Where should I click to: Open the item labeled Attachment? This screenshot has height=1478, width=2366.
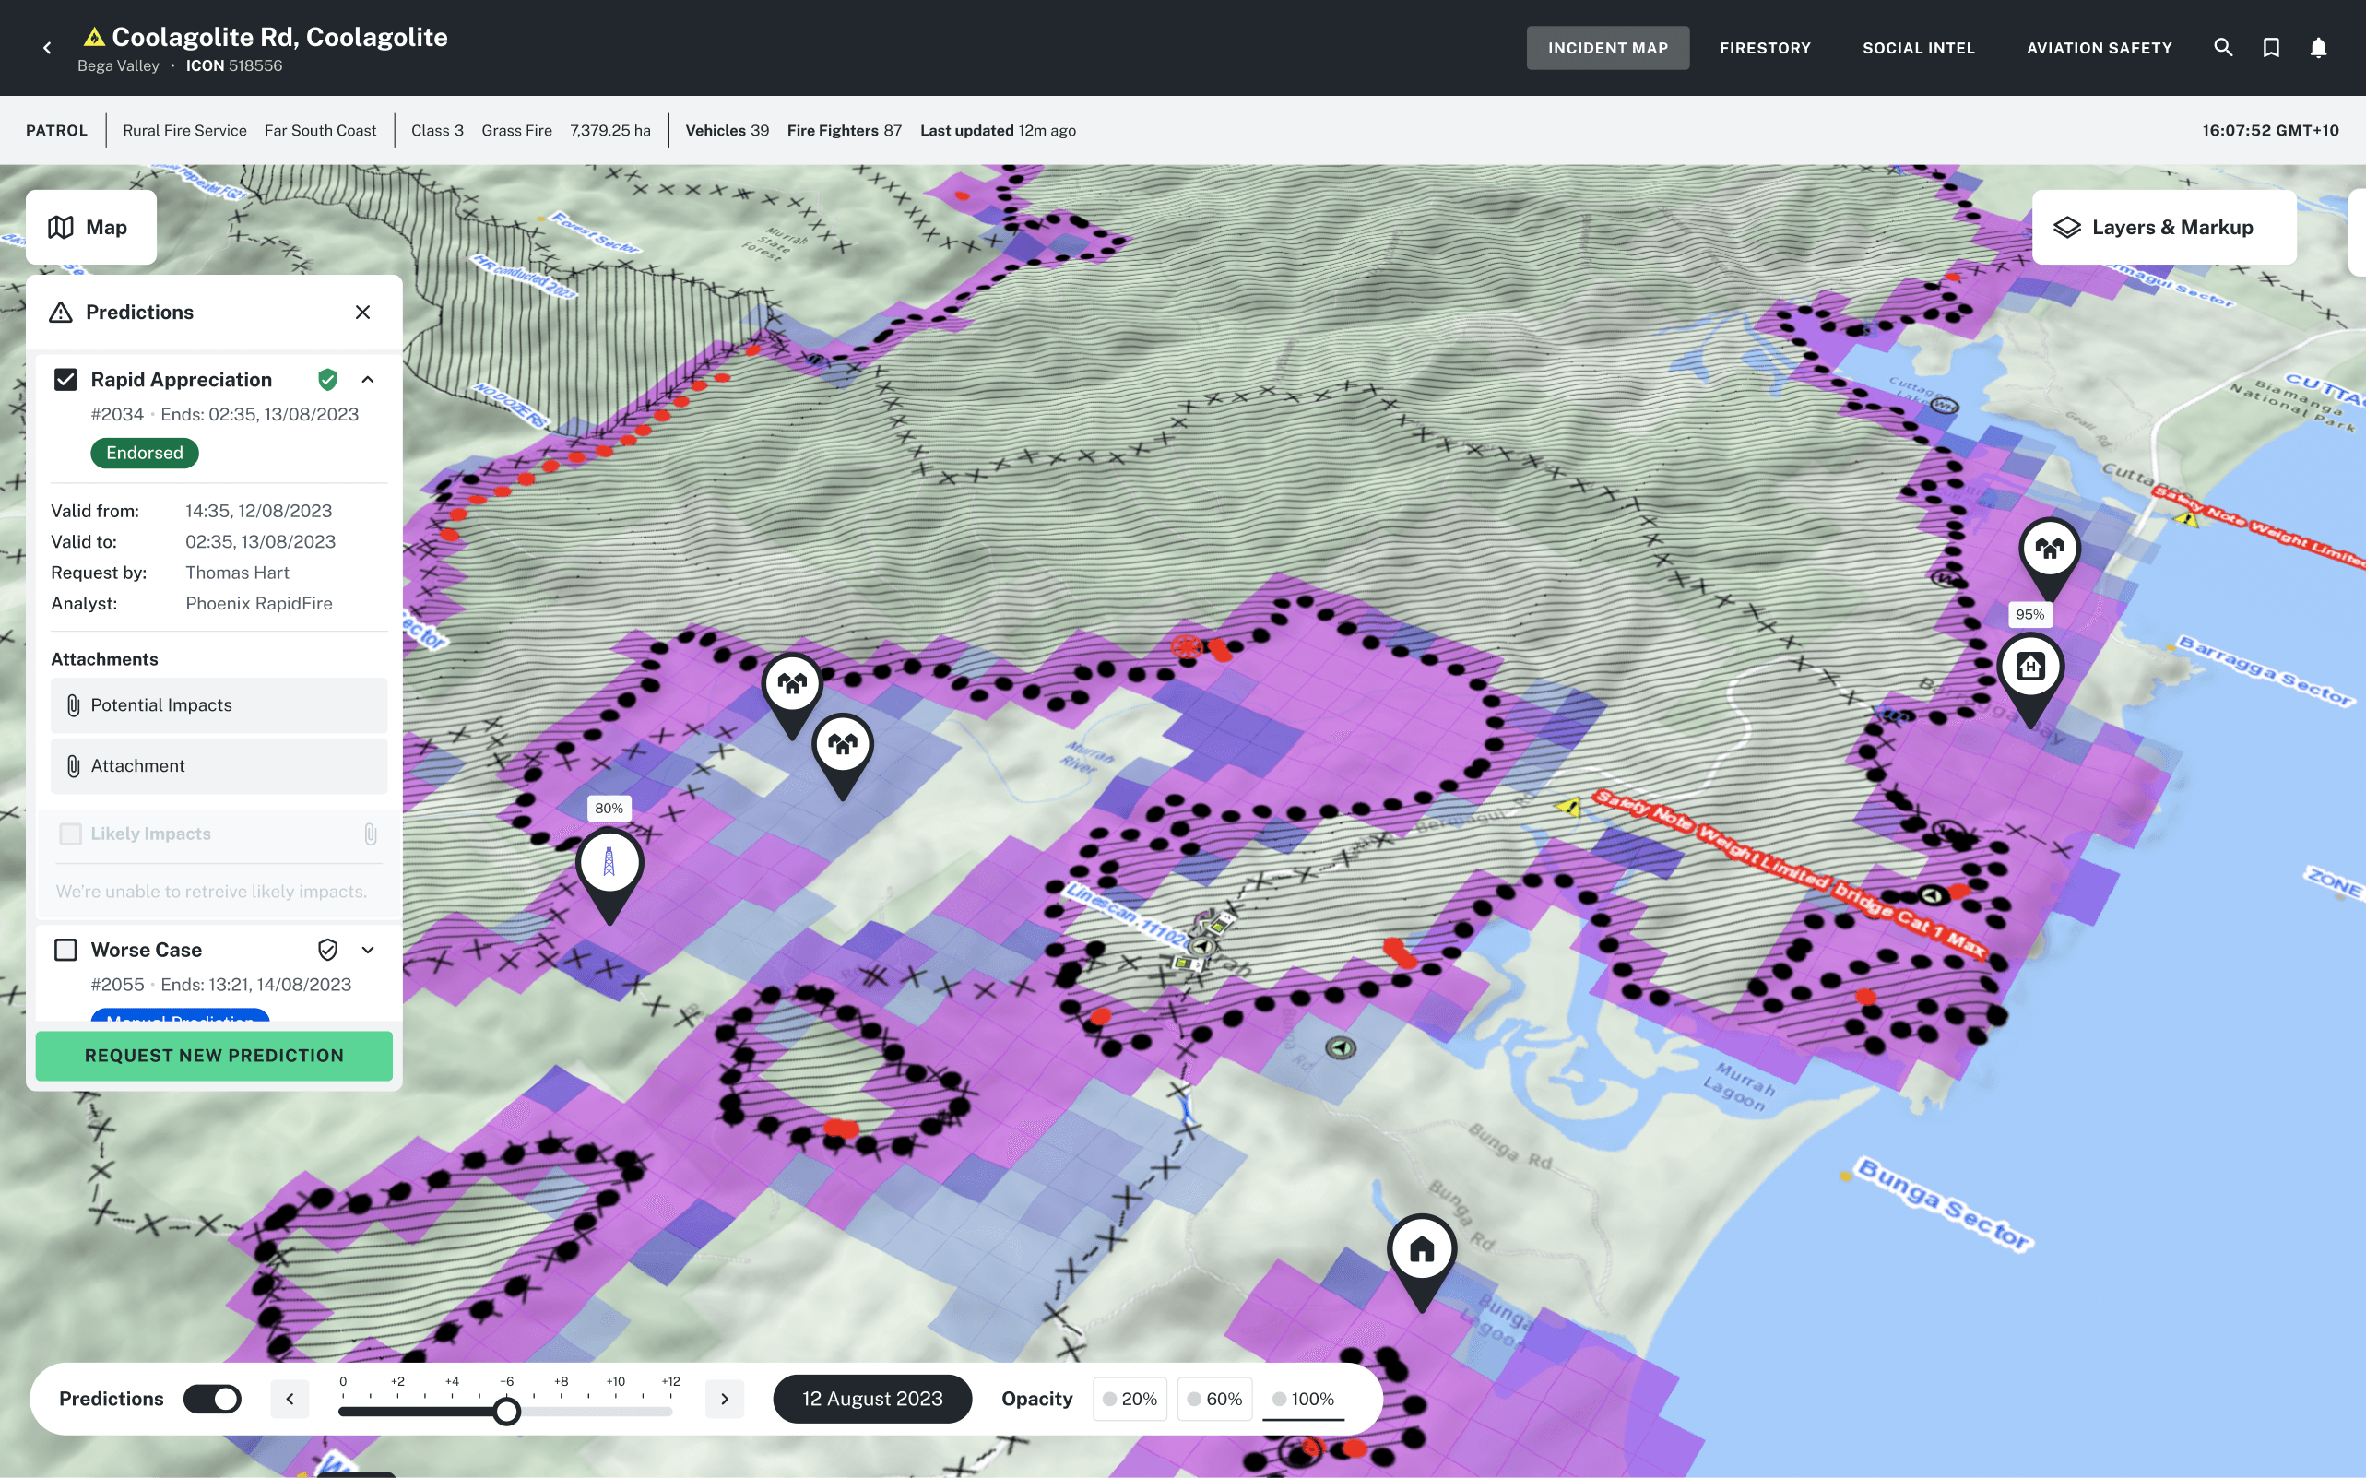tap(219, 766)
